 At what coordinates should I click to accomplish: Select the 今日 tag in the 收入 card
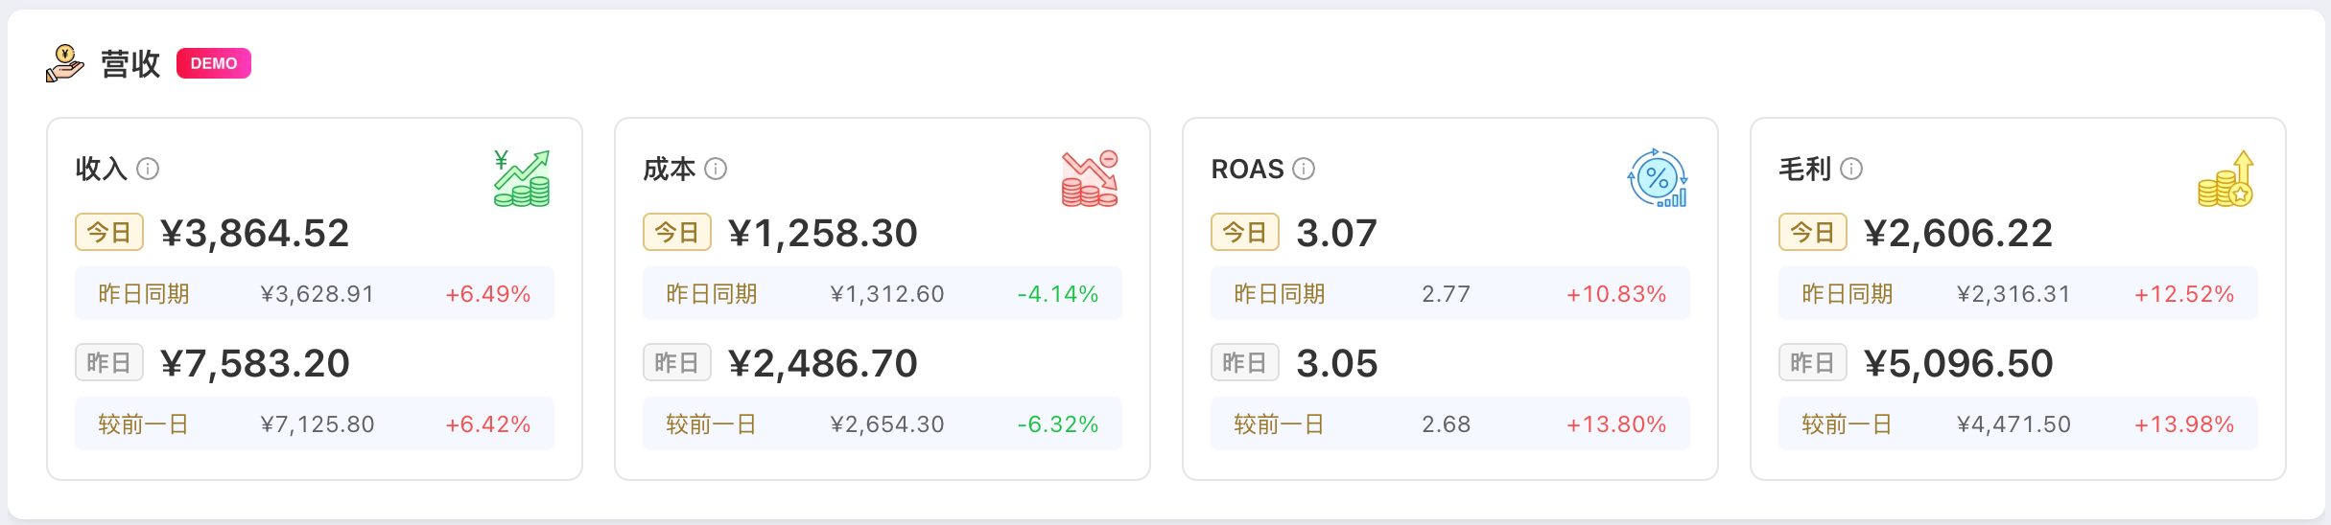(109, 232)
